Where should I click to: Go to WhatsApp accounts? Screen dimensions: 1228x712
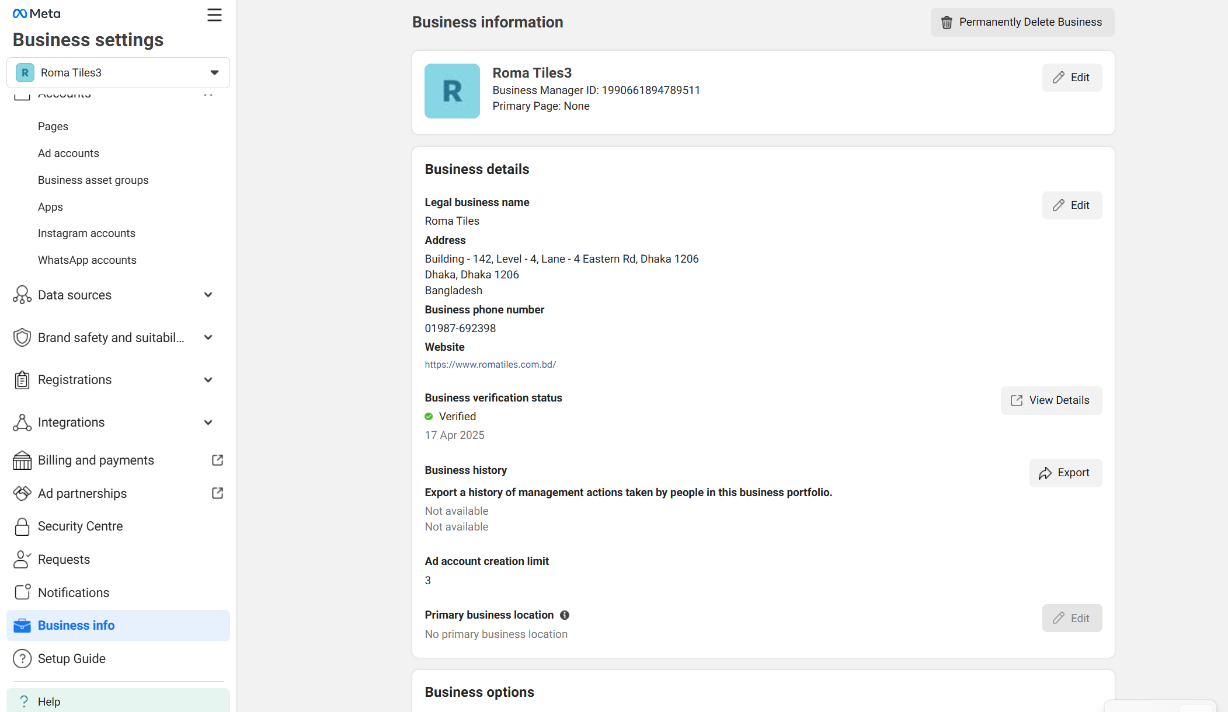coord(87,260)
